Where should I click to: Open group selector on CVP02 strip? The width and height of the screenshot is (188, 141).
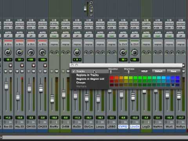pyautogui.click(x=123, y=44)
